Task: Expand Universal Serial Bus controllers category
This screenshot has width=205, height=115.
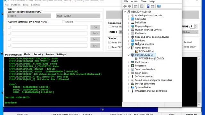Action: 129,91
